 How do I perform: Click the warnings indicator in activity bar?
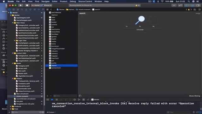click(x=138, y=5)
